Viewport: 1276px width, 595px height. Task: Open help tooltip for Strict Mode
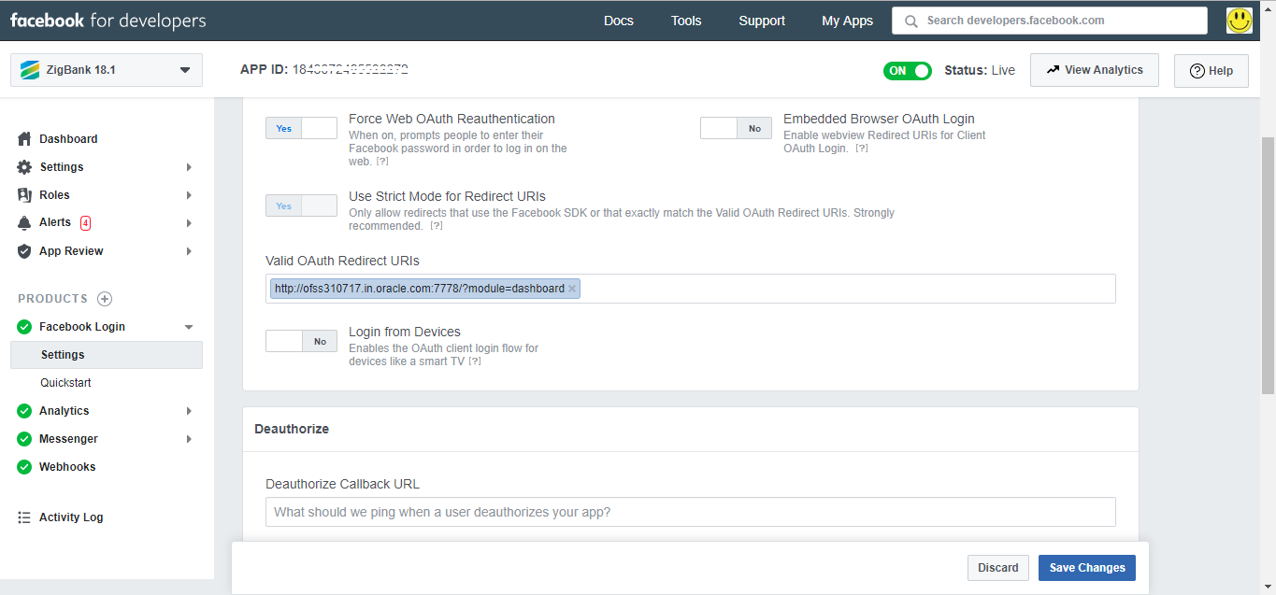click(437, 226)
